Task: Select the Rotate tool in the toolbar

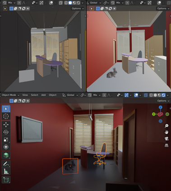Action: (6, 132)
